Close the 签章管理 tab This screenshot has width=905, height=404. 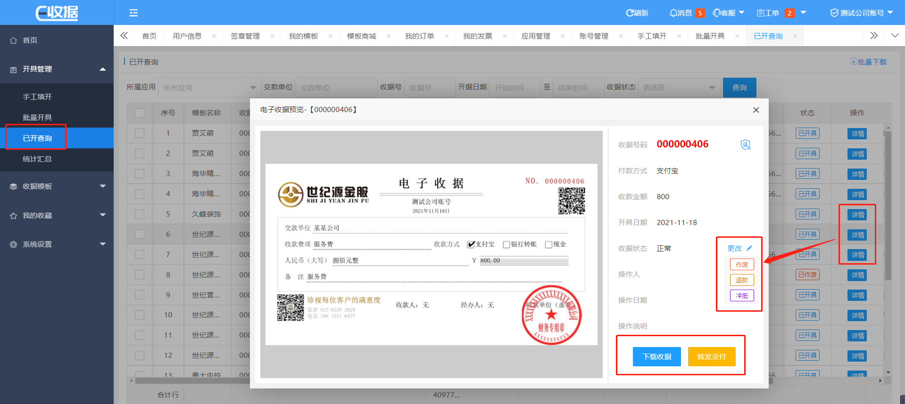coord(272,36)
